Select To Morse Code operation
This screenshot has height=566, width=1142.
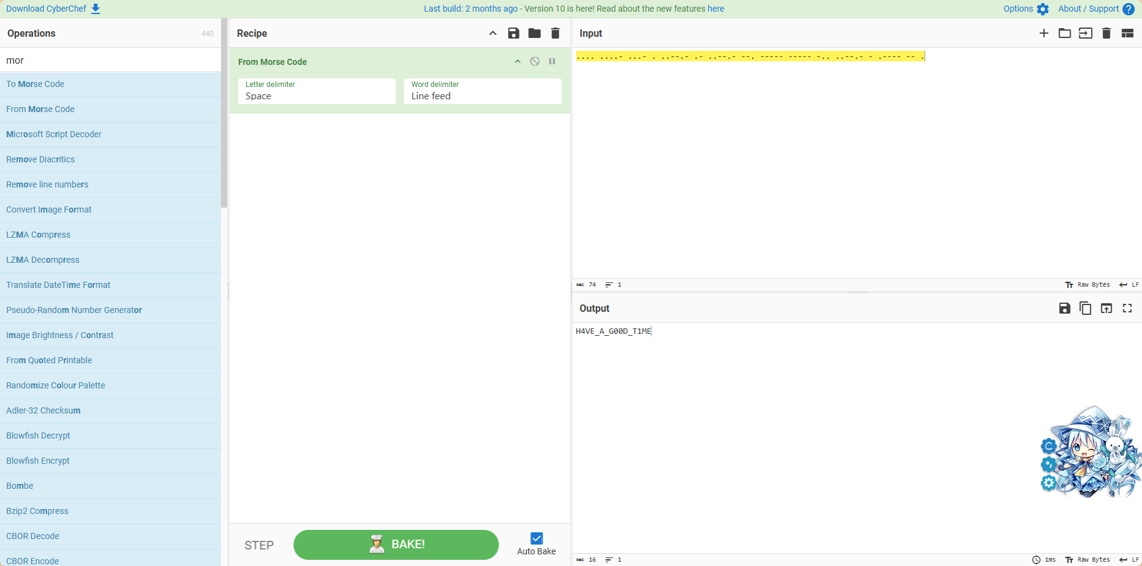click(36, 84)
